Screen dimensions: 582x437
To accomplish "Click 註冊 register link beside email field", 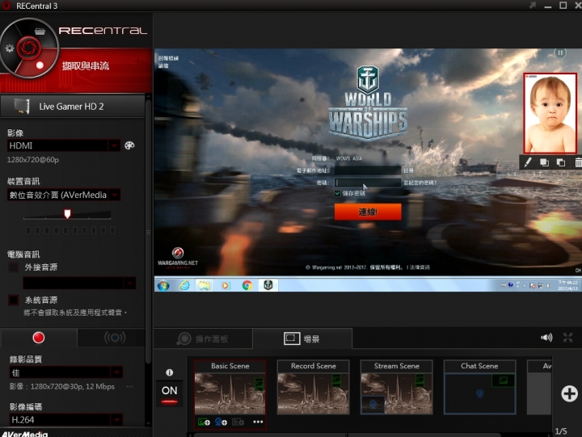I will click(x=408, y=170).
